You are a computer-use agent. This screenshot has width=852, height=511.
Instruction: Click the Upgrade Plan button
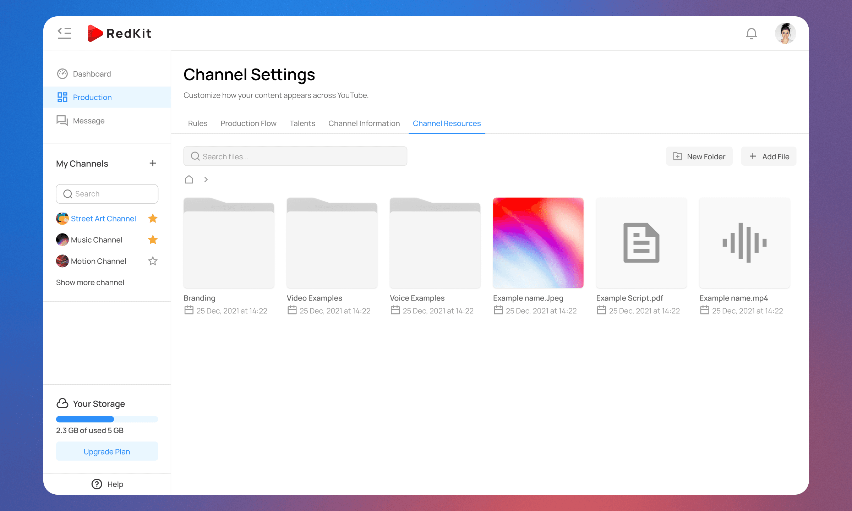pyautogui.click(x=107, y=451)
